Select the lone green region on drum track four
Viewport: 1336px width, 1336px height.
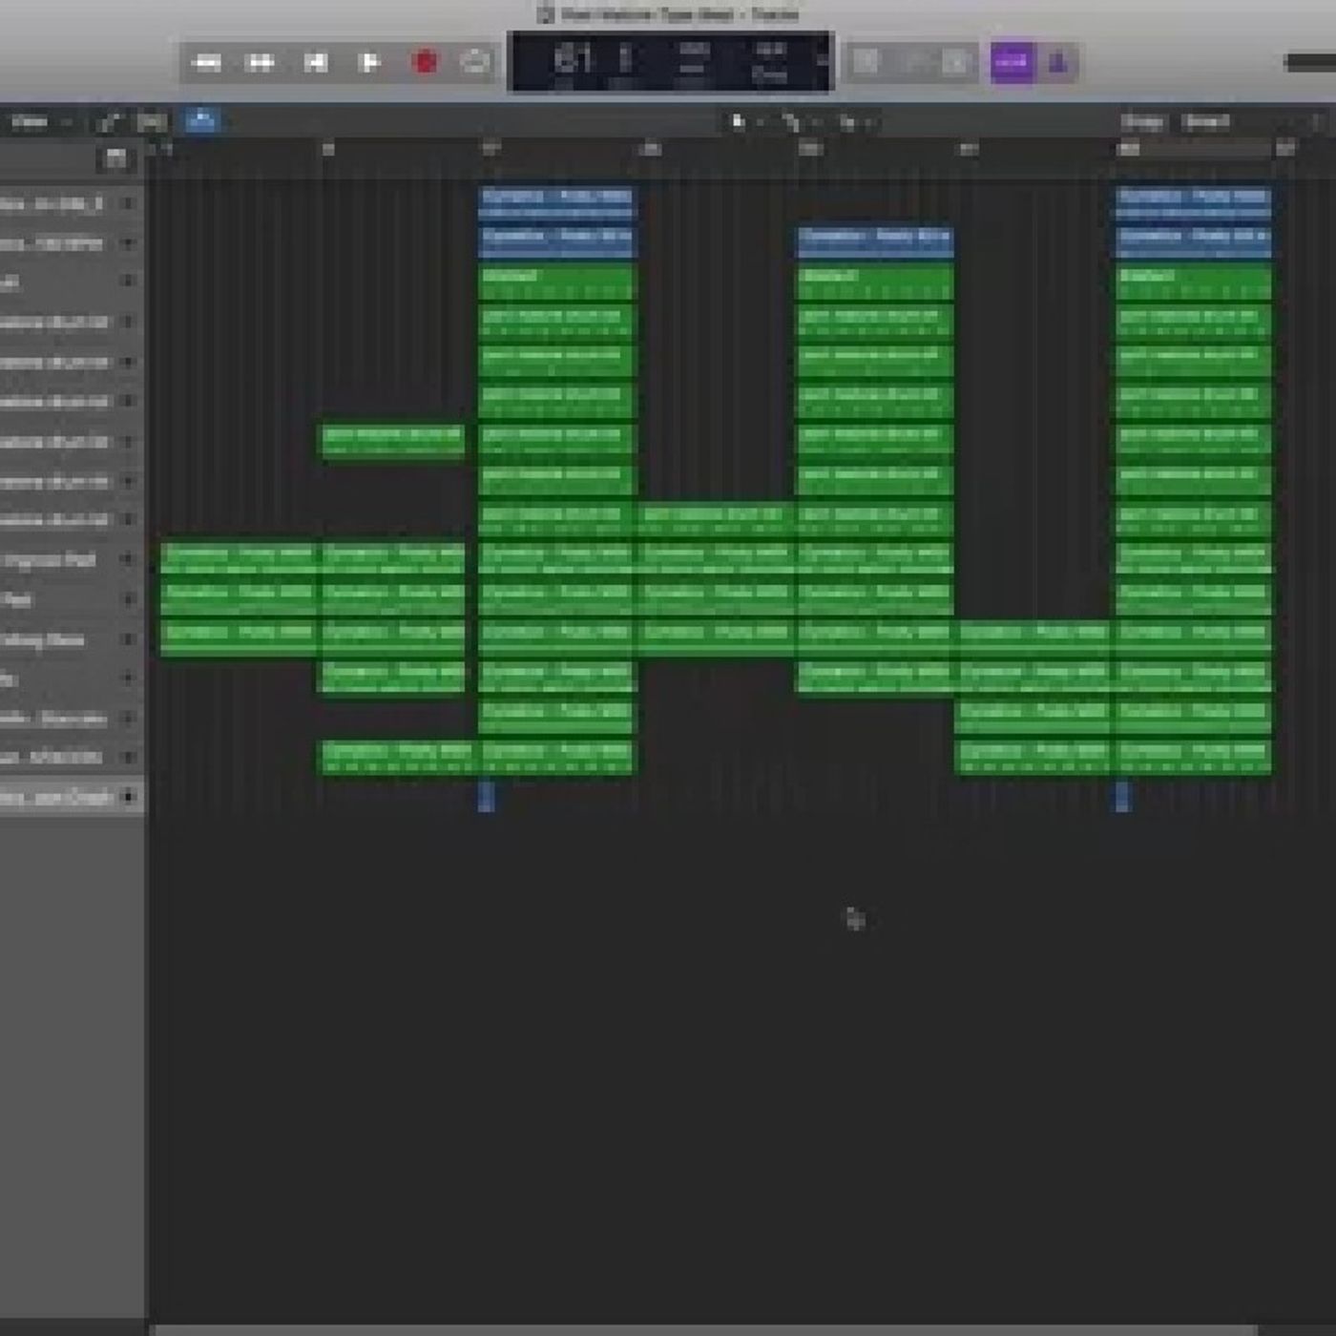[392, 441]
